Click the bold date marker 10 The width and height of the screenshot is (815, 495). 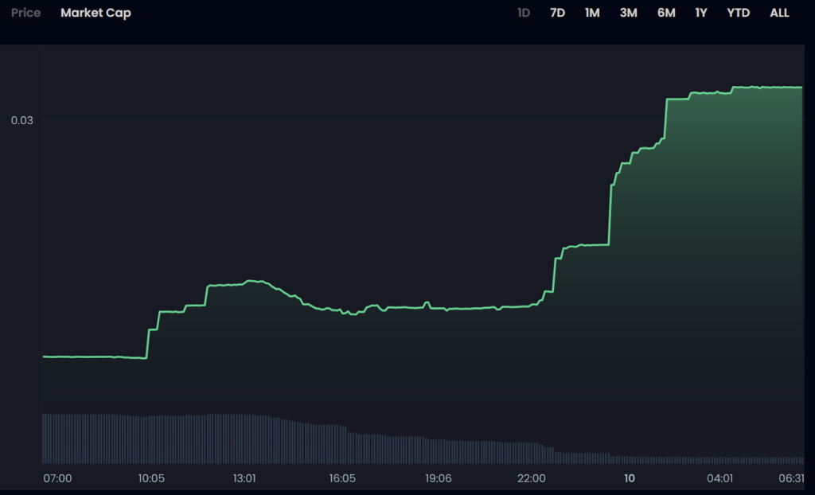(x=630, y=478)
